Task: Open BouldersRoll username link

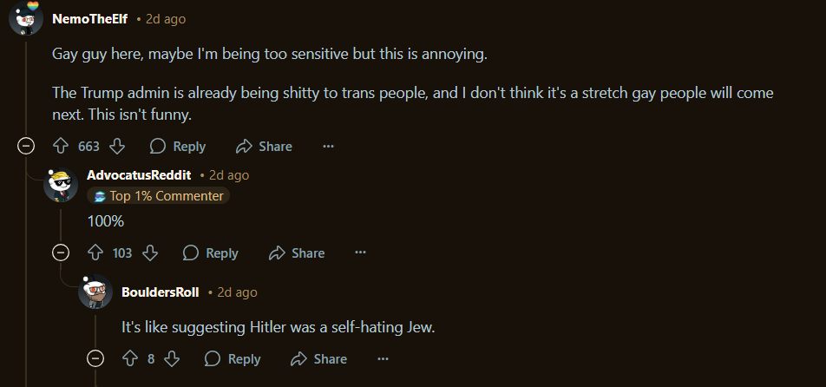Action: [x=161, y=292]
